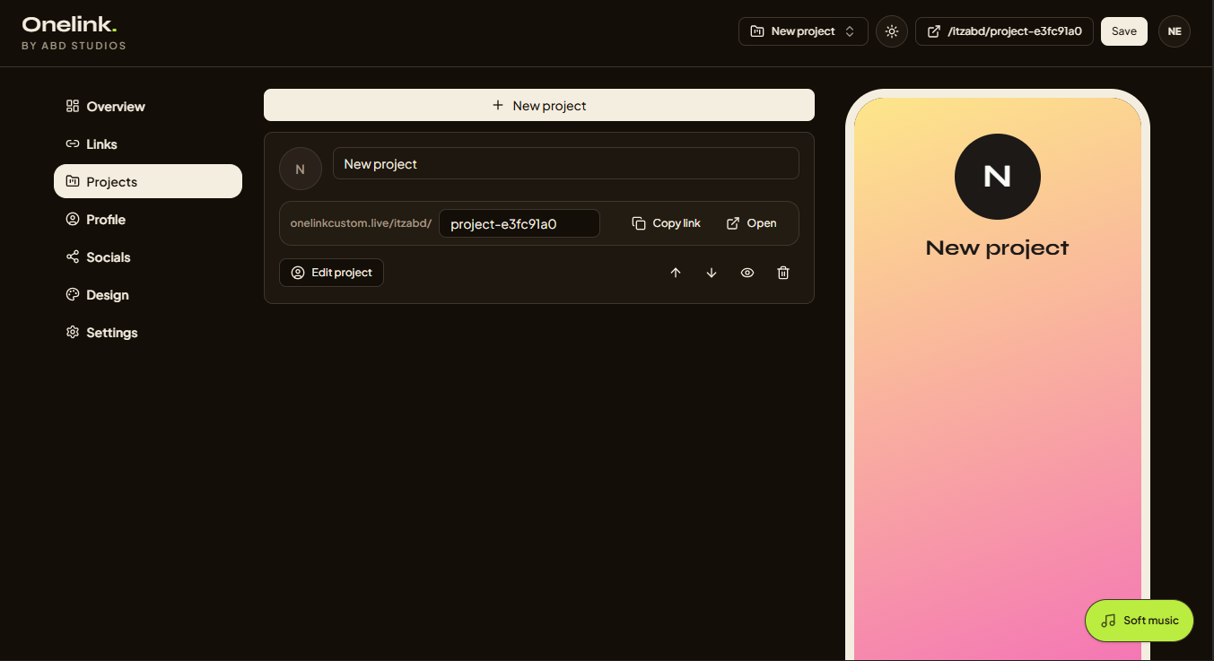Viewport: 1214px width, 661px height.
Task: Move the project down with the down arrow
Action: point(712,273)
